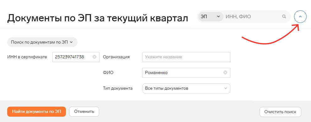Click the Организация label
Viewport: 311px width, 122px height.
coord(116,57)
